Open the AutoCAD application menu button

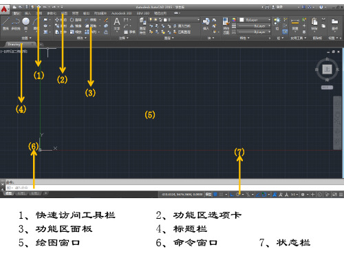pos(4,10)
